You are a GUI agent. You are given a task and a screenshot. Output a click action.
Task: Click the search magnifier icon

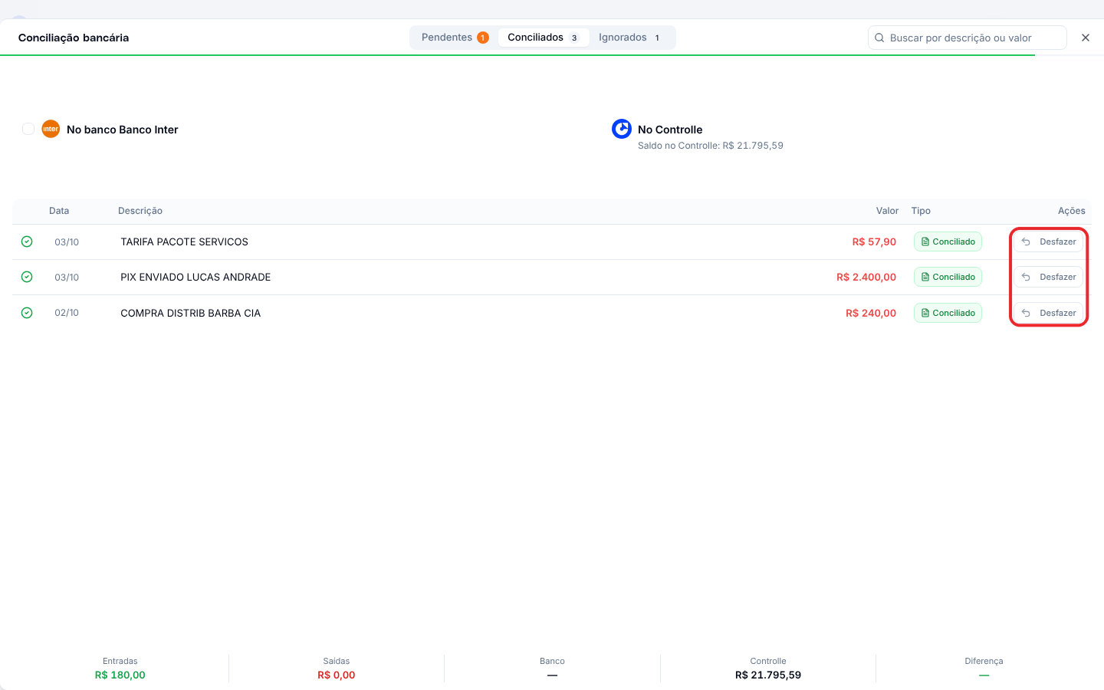click(879, 38)
